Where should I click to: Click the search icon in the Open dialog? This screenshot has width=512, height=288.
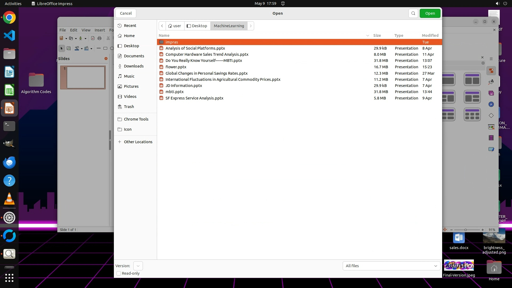[x=413, y=13]
